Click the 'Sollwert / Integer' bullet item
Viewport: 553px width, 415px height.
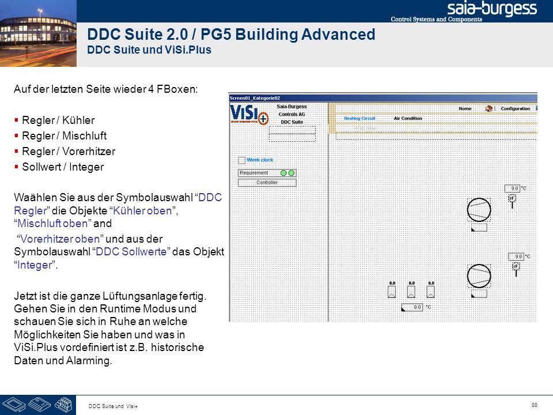[x=63, y=167]
